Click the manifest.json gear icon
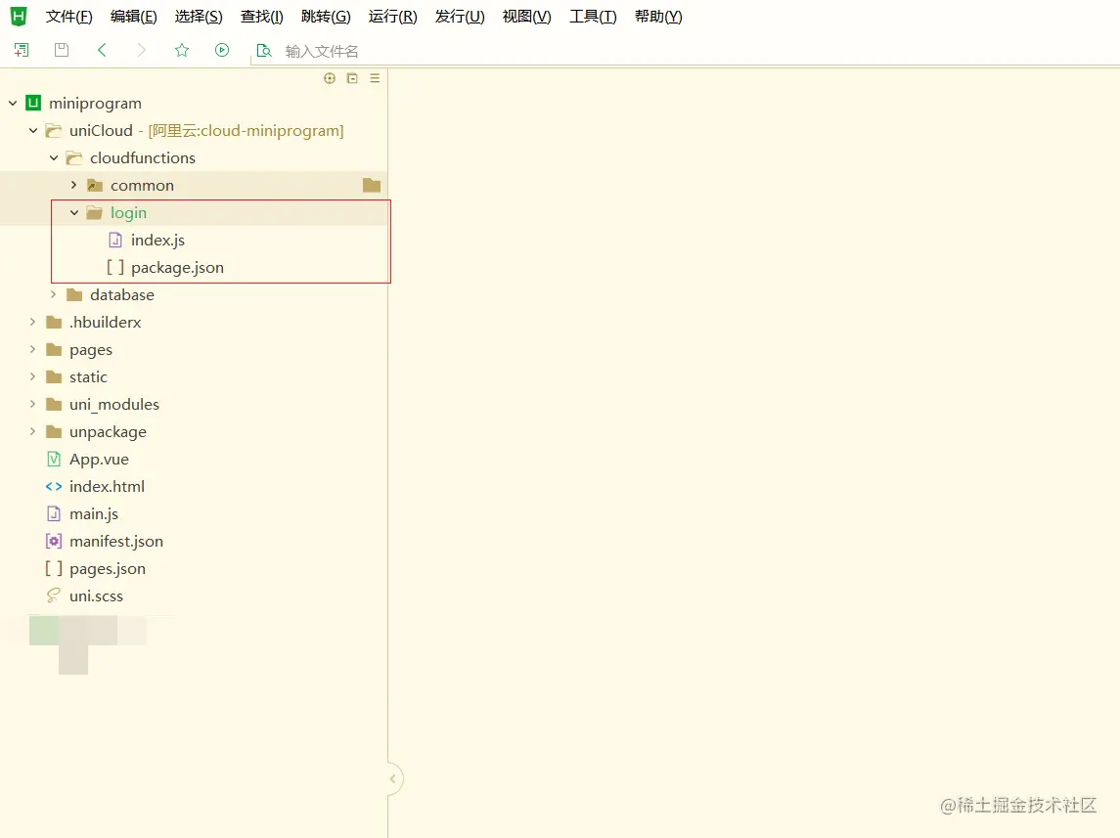 (54, 541)
